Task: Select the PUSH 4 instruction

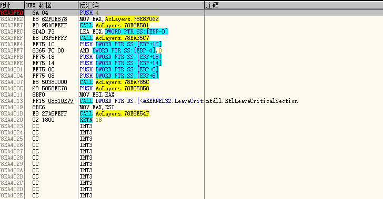Action: [x=89, y=13]
